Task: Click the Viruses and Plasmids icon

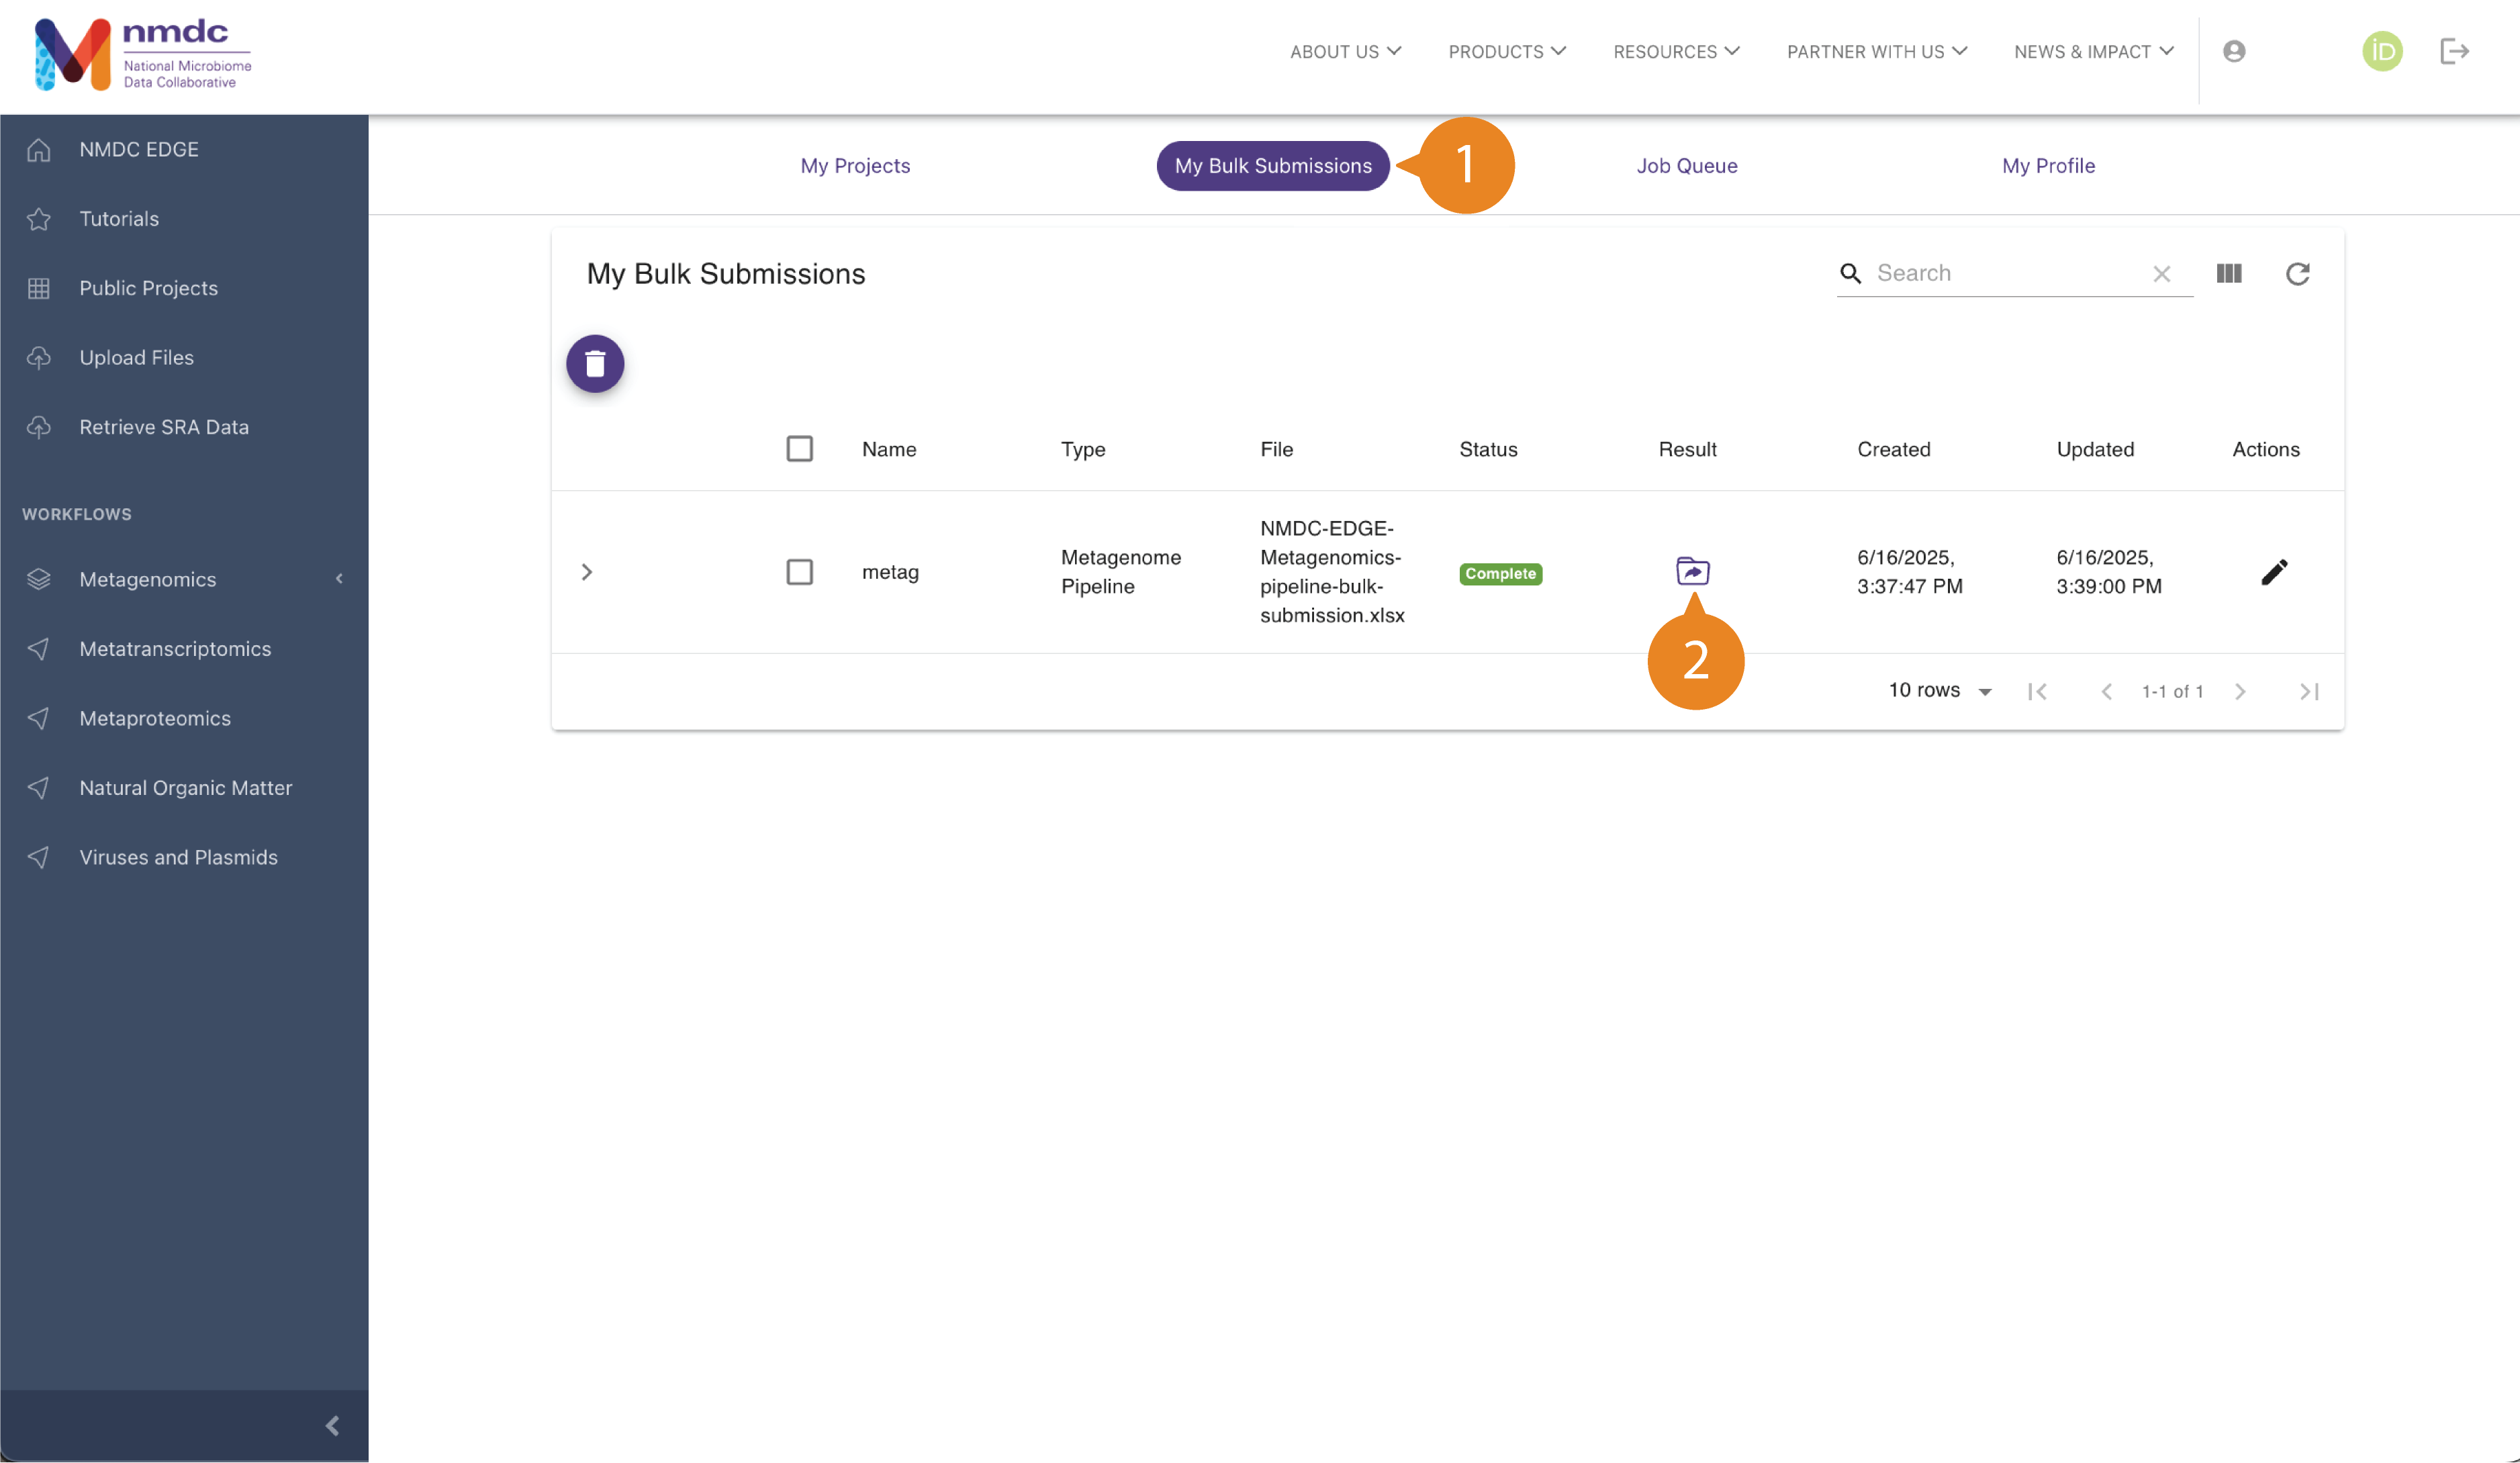Action: tap(38, 857)
